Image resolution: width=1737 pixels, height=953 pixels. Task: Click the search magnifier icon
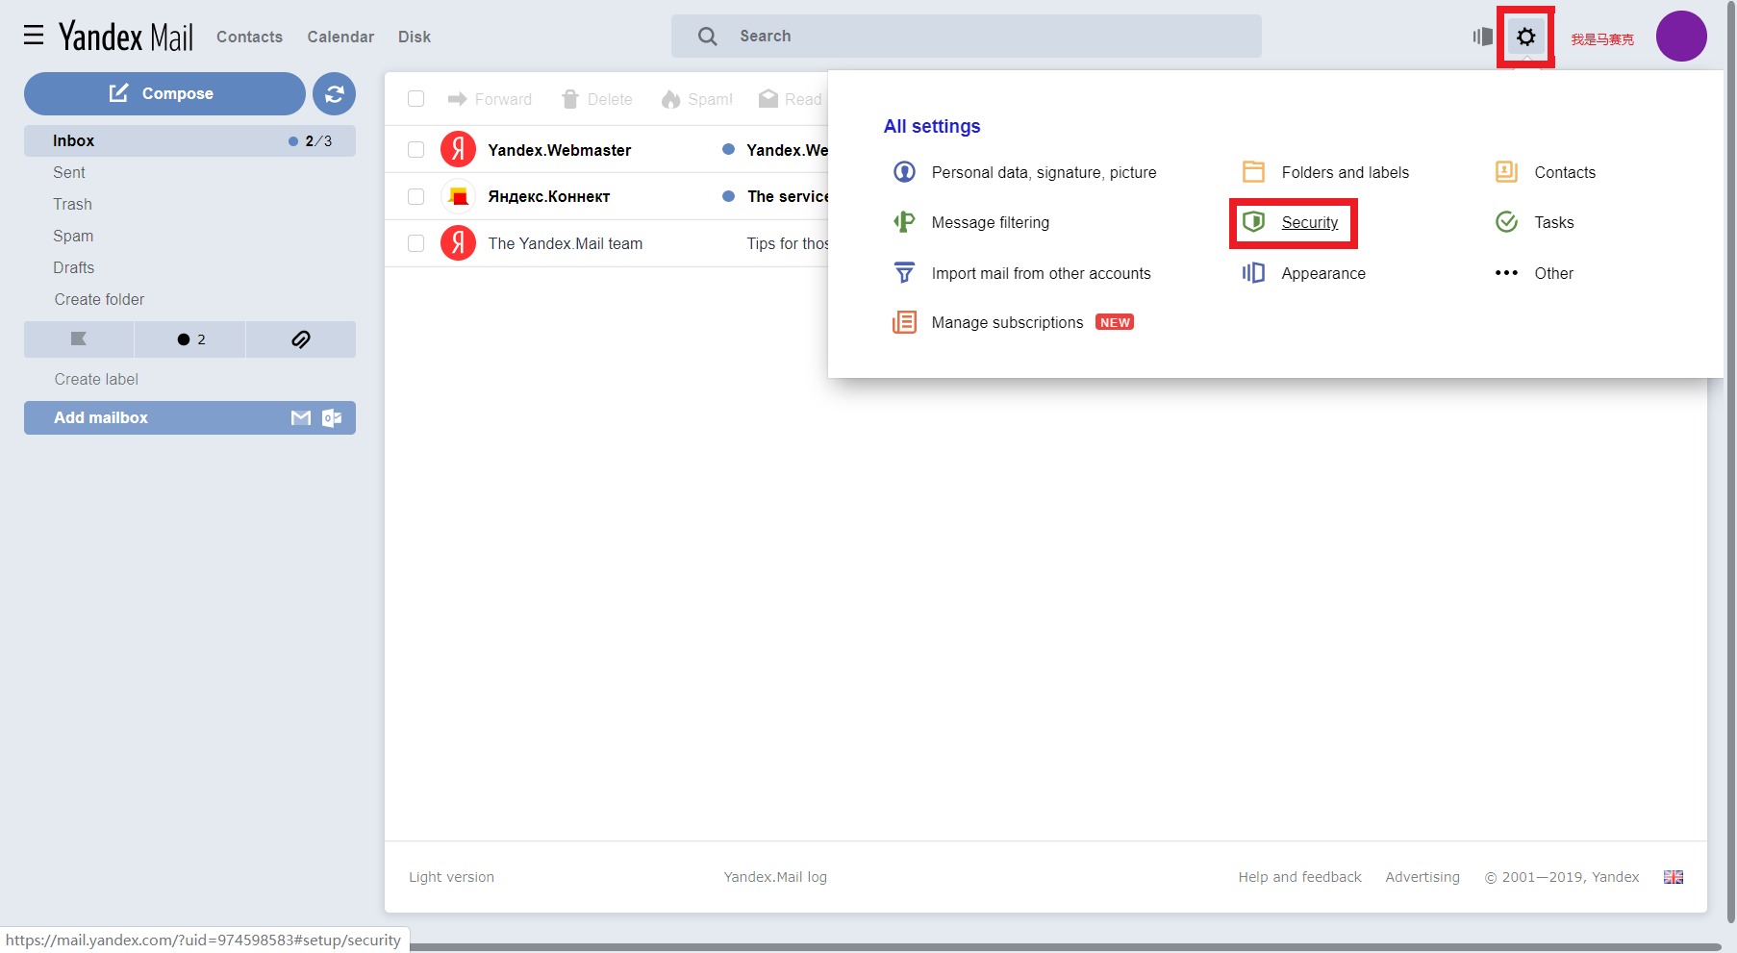[x=708, y=37]
